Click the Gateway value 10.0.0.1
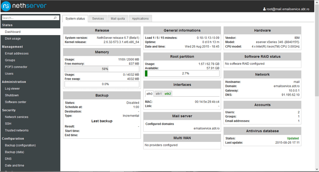Screen dimensions: 319x172 pos(294,90)
